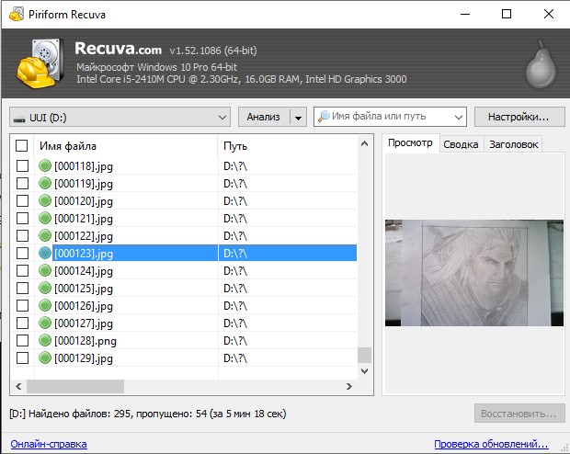Click the green status dot of [000124].jpg
This screenshot has width=570, height=454.
(45, 270)
